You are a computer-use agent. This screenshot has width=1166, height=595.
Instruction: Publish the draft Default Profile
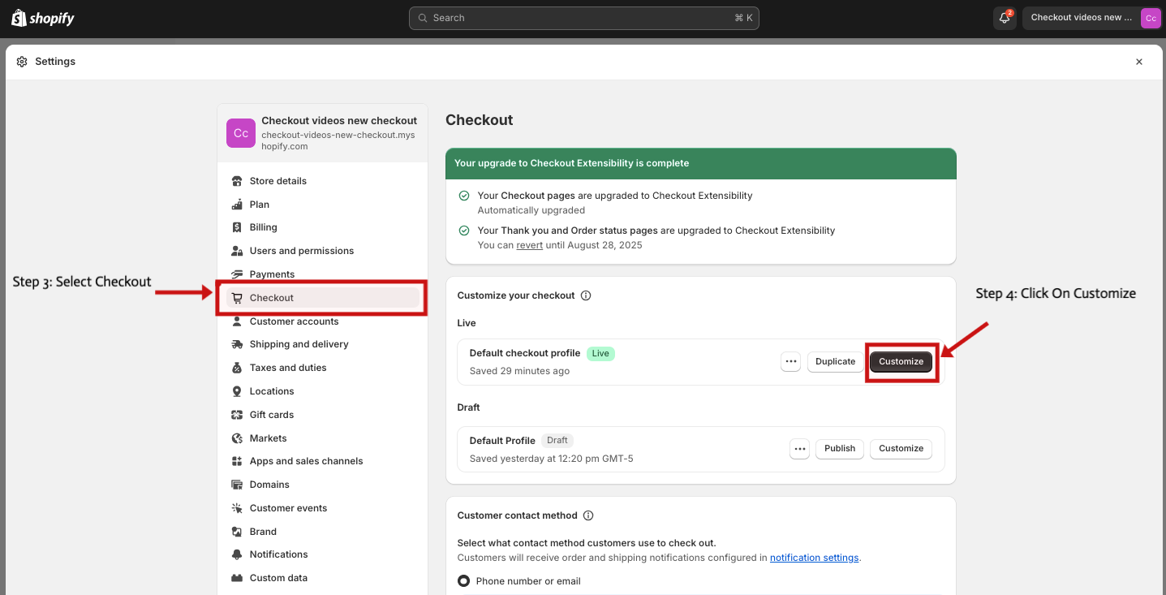point(839,449)
